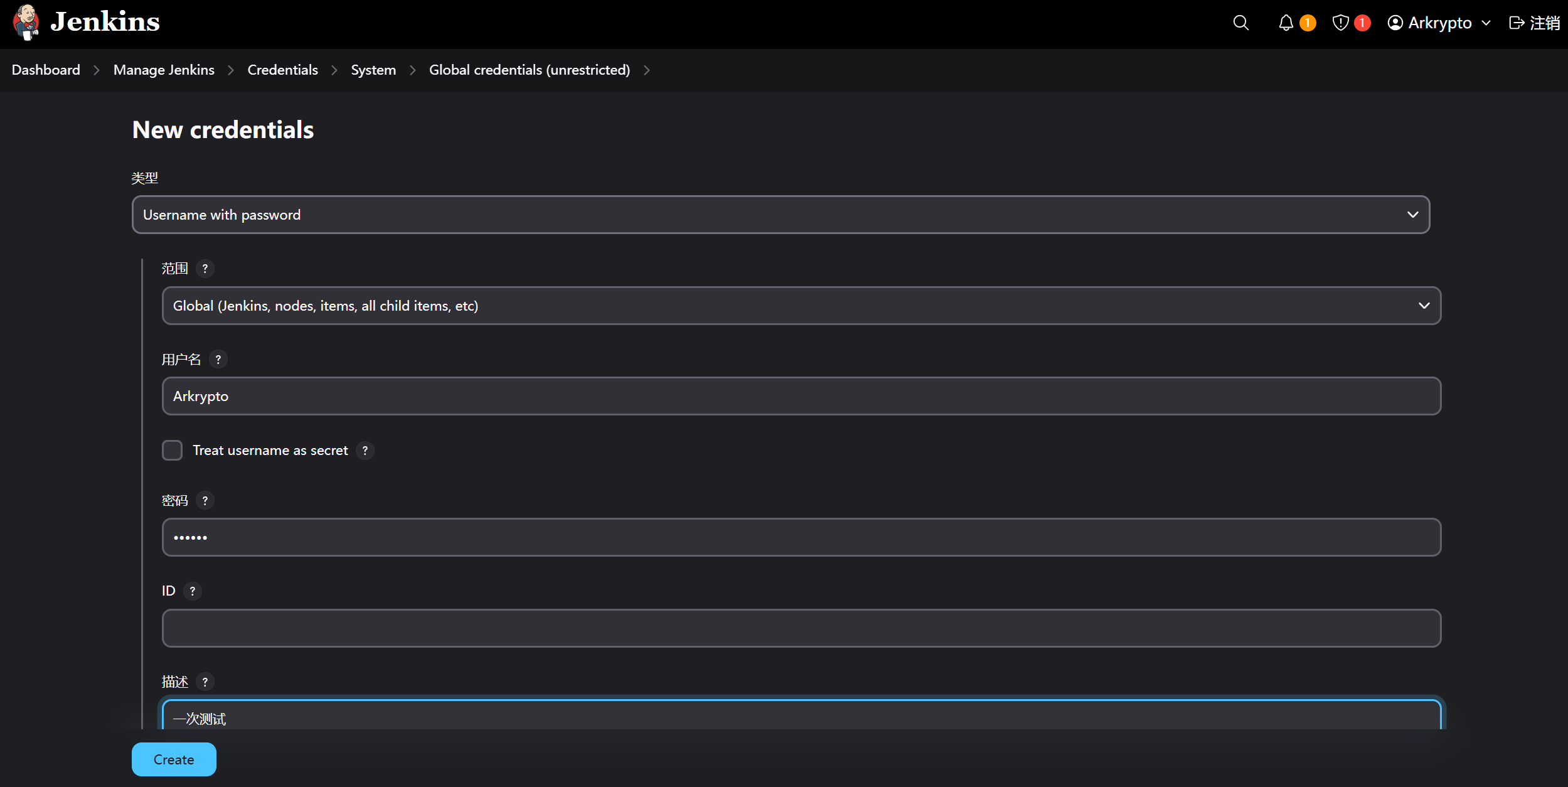Open the 类型 Username with password dropdown

pyautogui.click(x=781, y=215)
